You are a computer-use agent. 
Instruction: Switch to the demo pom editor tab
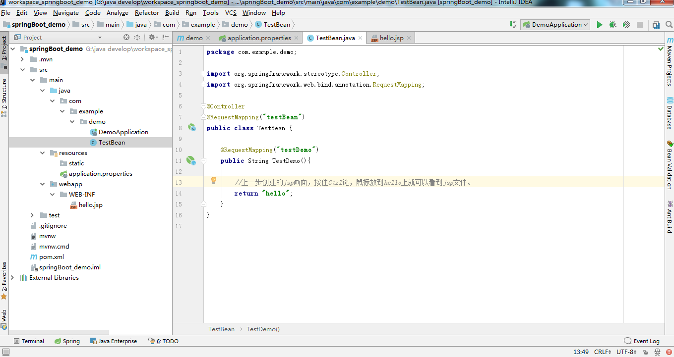click(x=194, y=38)
